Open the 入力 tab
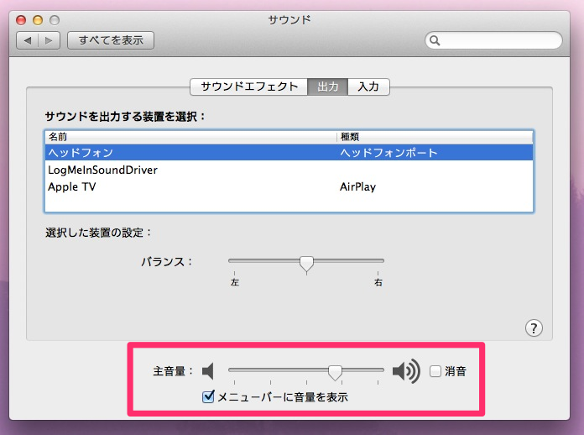Screen dimensions: 584x435 [x=368, y=86]
